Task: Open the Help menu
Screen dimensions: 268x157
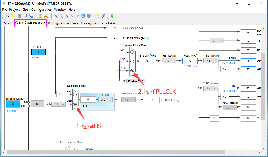Action: point(72,10)
